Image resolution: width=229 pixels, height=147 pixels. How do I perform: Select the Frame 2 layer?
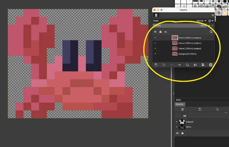tap(189, 48)
